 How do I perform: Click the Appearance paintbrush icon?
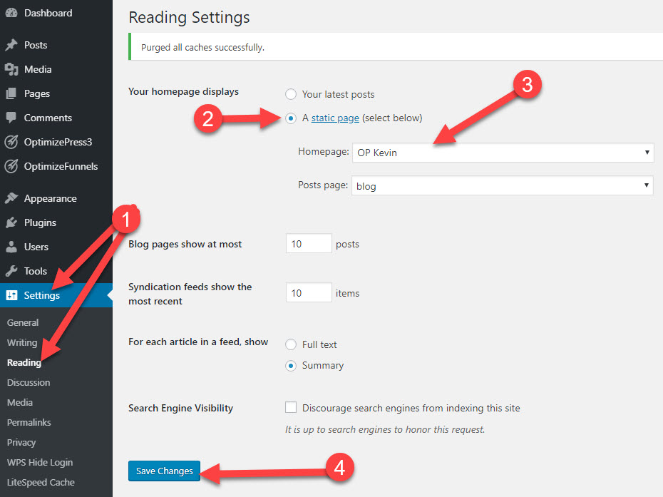tap(11, 198)
